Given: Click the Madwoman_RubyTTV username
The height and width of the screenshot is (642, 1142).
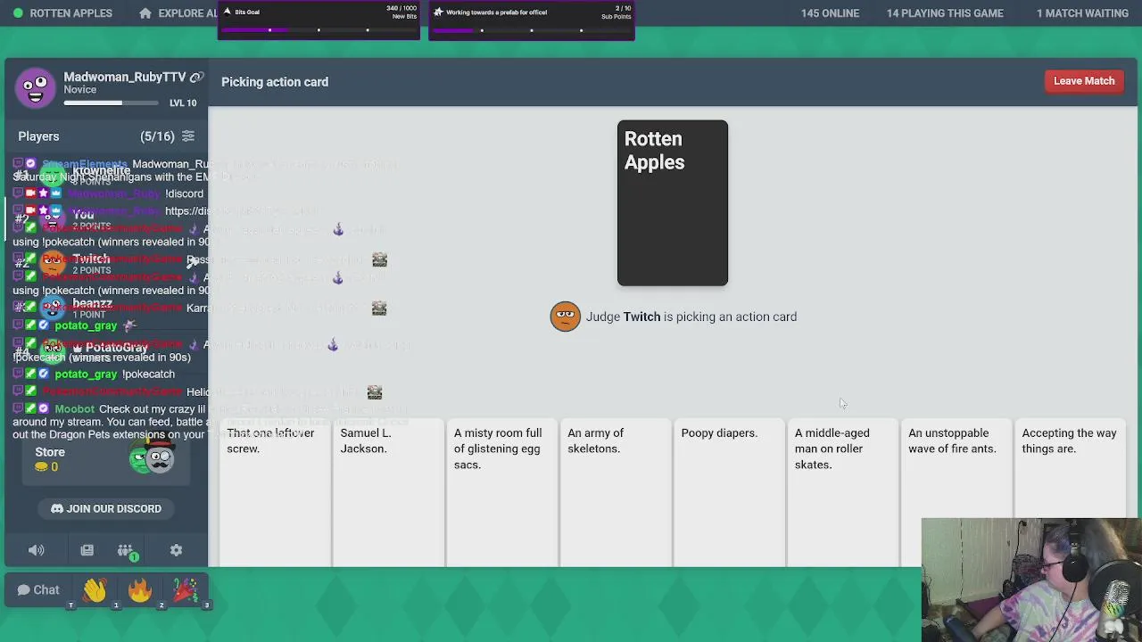Looking at the screenshot, I should click(125, 78).
